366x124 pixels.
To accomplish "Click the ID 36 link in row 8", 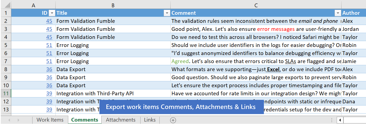I will click(x=49, y=69).
